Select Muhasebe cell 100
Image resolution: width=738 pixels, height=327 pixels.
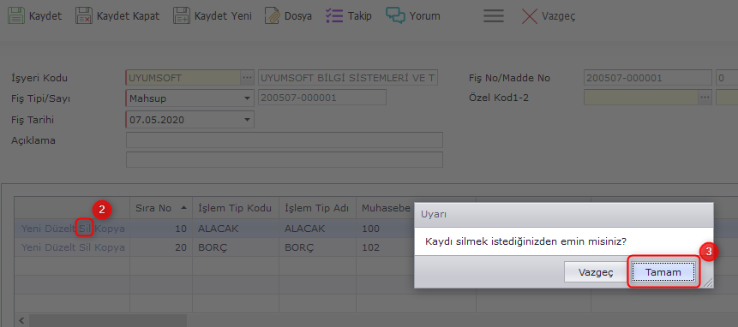click(385, 229)
